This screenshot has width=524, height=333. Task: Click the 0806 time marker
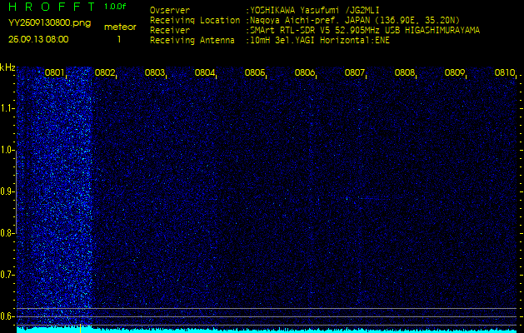[x=305, y=72]
